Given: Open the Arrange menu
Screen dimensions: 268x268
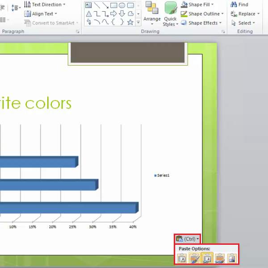Looking at the screenshot, I should (152, 13).
